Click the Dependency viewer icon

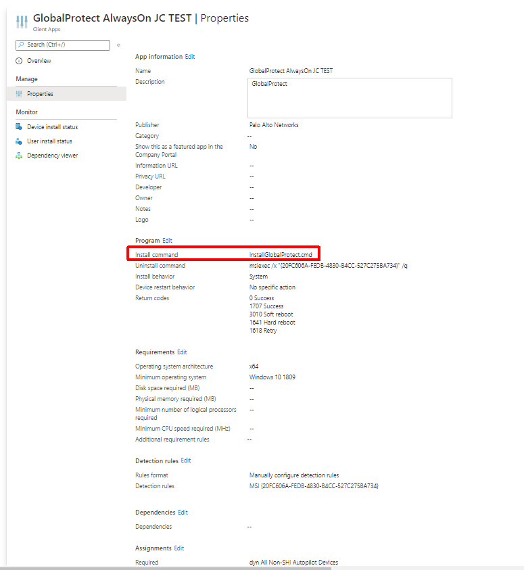[19, 156]
